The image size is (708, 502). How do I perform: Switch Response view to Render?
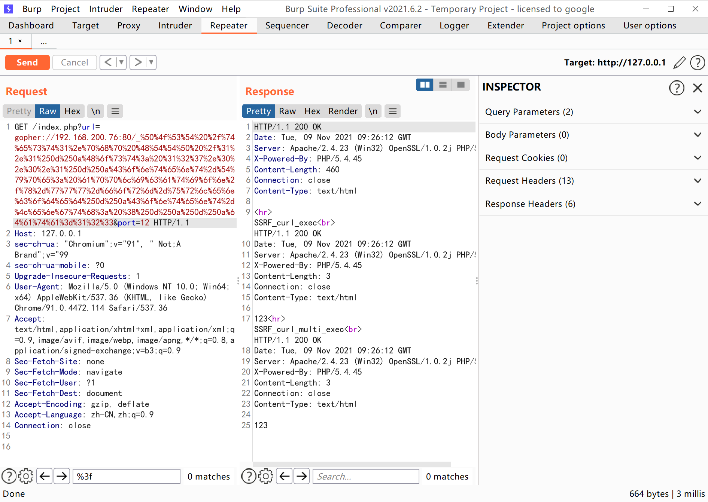coord(343,111)
